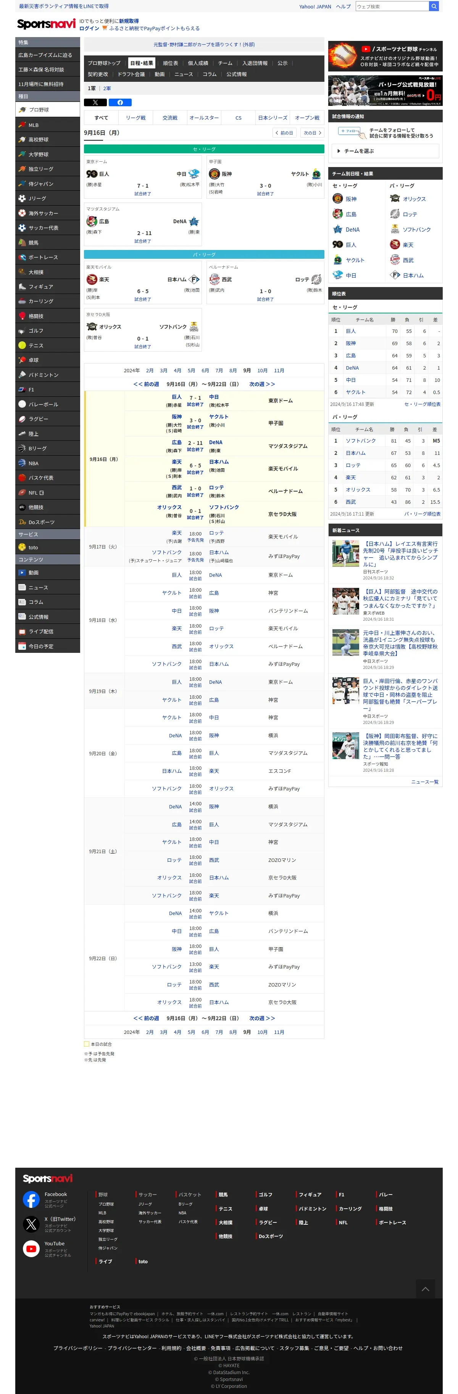Select オールスター tab
This screenshot has width=458, height=1394.
(x=204, y=117)
